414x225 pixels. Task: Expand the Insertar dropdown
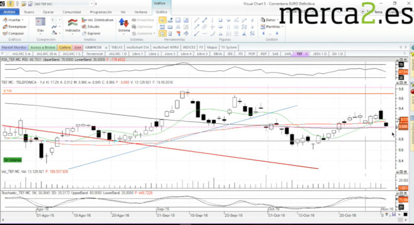tap(14, 20)
